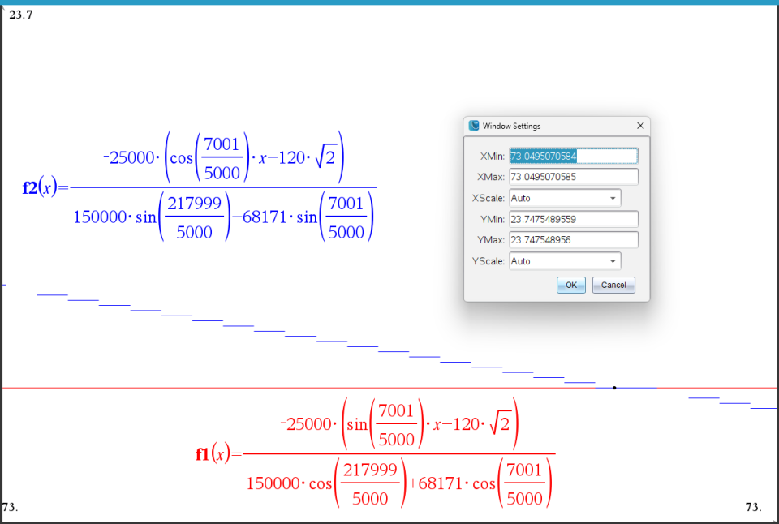Click the Window Settings dialog app icon
Screen dimensions: 779x524
point(474,126)
